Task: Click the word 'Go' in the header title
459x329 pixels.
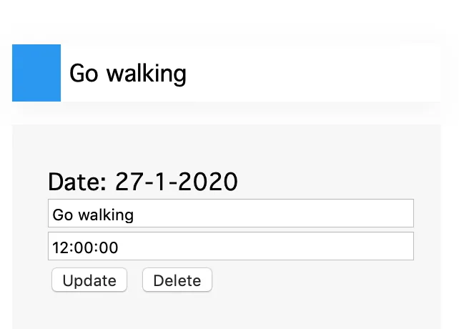Action: tap(83, 73)
